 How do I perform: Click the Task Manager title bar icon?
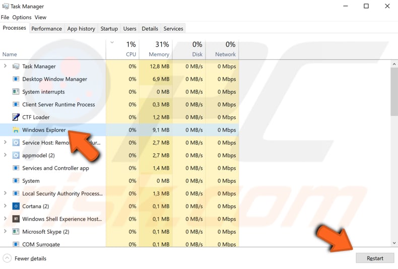(x=5, y=6)
